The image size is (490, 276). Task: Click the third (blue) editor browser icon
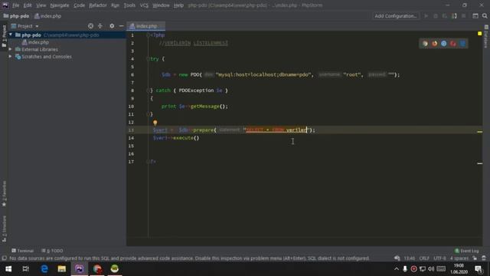444,44
